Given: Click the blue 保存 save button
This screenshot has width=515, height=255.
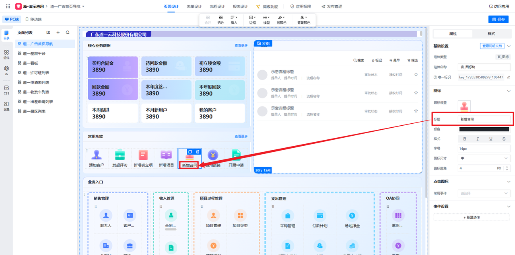Looking at the screenshot, I should [x=498, y=19].
